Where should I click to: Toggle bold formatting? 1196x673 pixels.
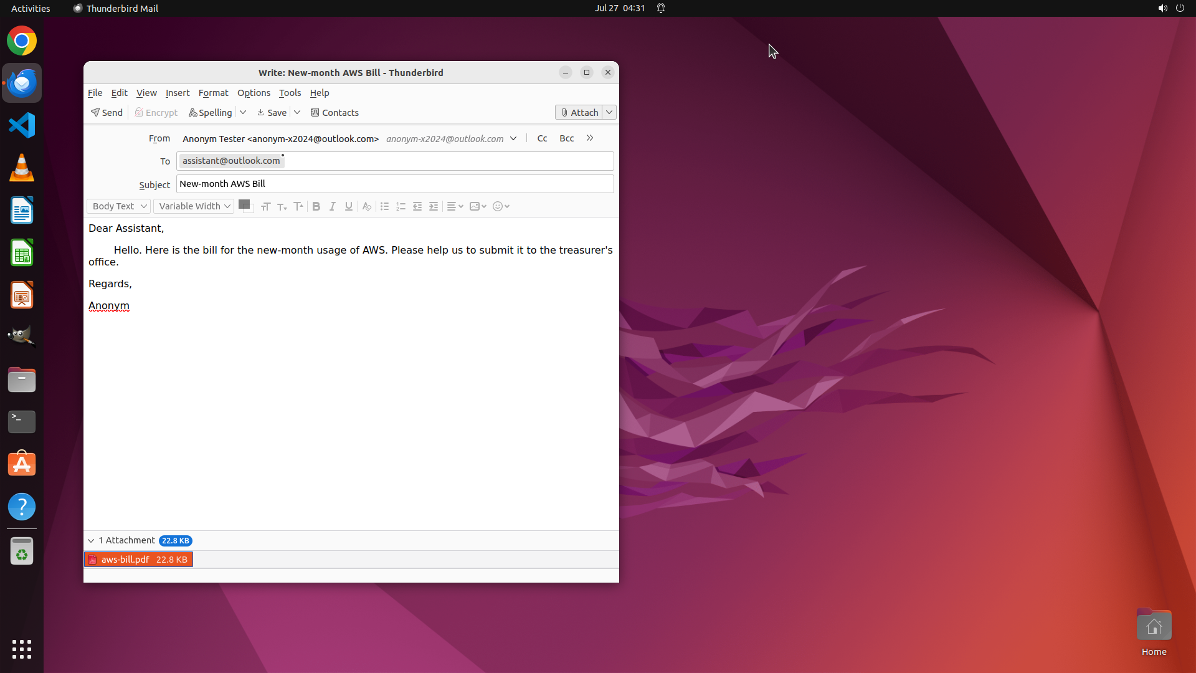tap(316, 206)
